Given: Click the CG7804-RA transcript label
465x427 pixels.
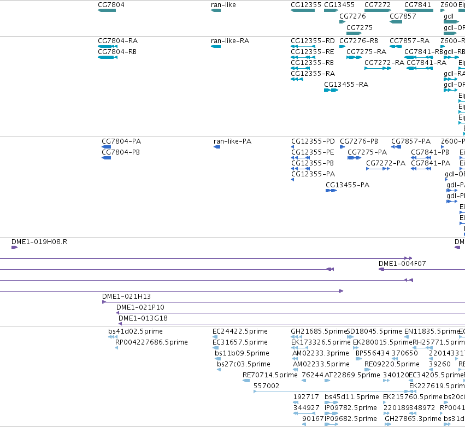Looking at the screenshot, I should coord(117,40).
